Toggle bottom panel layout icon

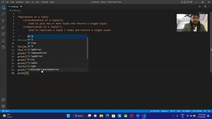click(x=185, y=2)
